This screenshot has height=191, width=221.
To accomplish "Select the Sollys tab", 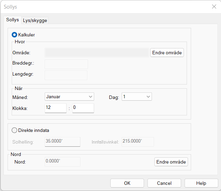I will coord(13,20).
